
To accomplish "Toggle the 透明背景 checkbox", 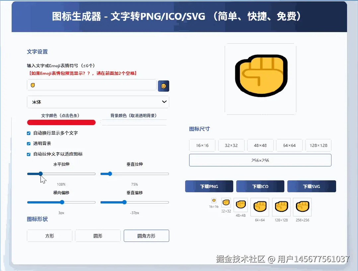I will 28,144.
